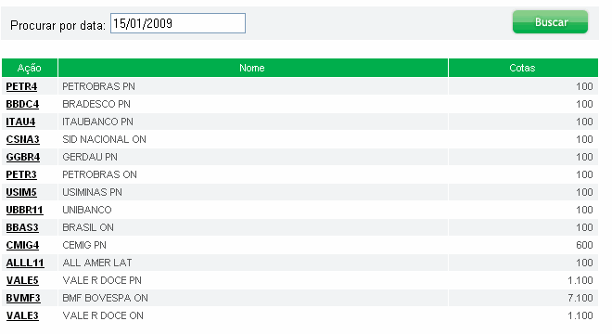Select the name BMF BOVESPA ON
This screenshot has height=334, width=612.
pos(105,298)
